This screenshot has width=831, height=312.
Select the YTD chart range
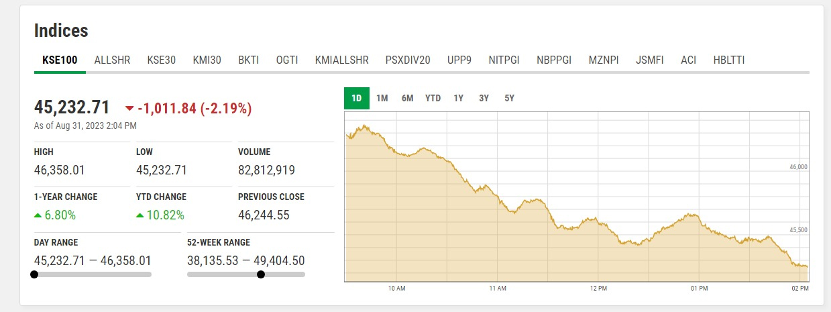click(433, 98)
